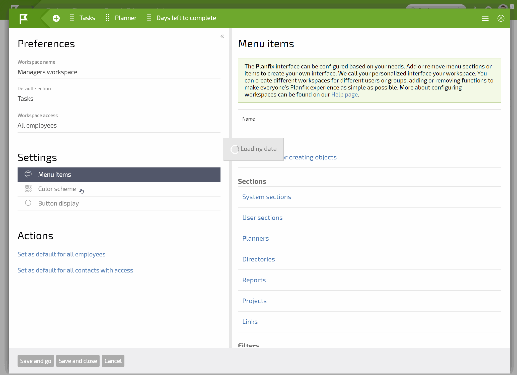Click the hamburger menu icon top-right
The image size is (517, 375).
pos(485,18)
